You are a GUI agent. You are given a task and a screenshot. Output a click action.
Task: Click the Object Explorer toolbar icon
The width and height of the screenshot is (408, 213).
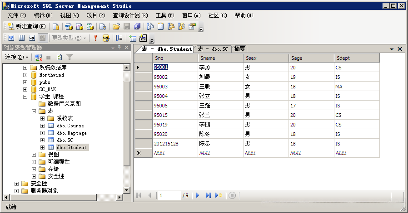tap(171, 26)
